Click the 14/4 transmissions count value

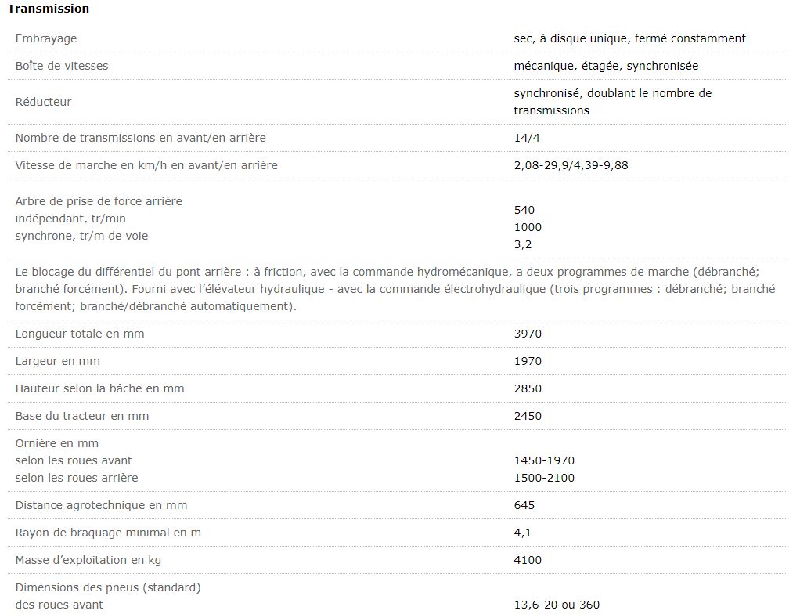point(527,138)
